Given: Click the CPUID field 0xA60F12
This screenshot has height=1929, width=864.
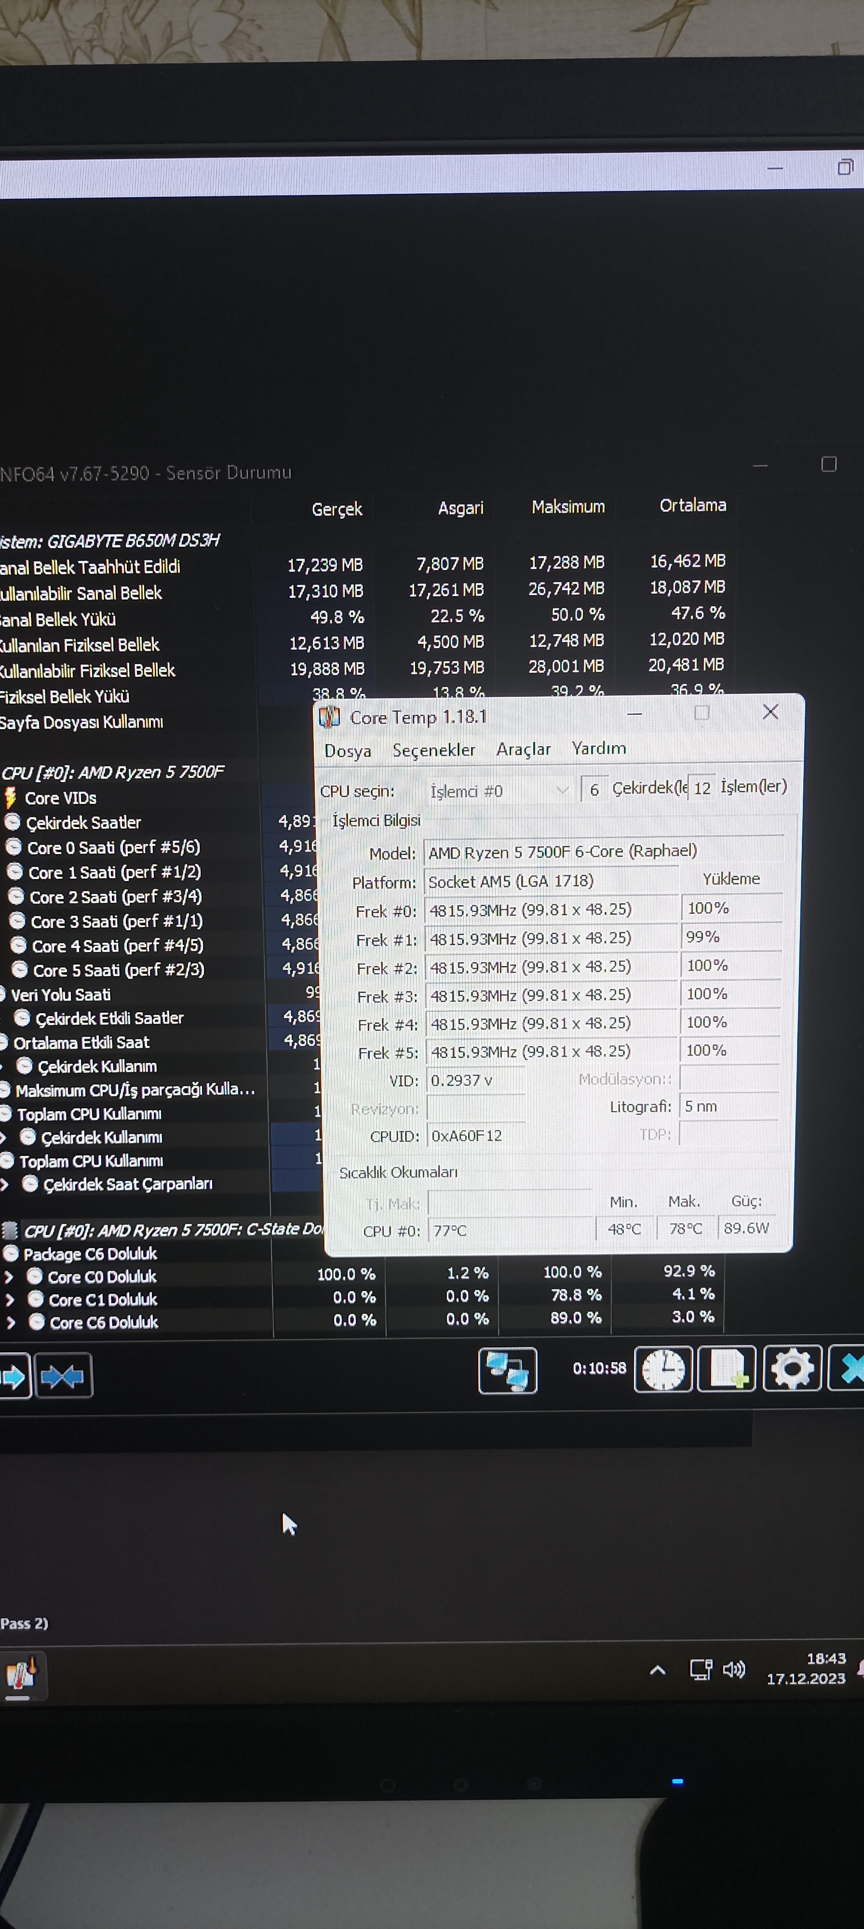Looking at the screenshot, I should (x=475, y=1135).
